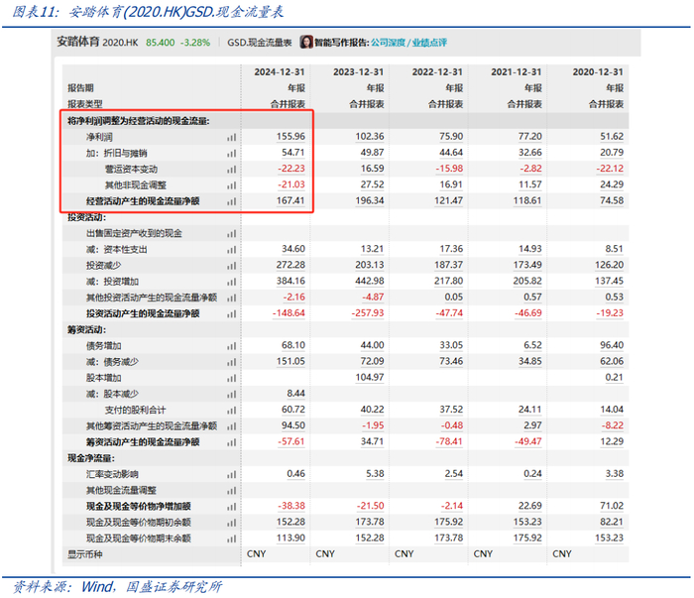Open chart icon for 支付的股利合计 row
This screenshot has height=598, width=694.
coord(231,411)
